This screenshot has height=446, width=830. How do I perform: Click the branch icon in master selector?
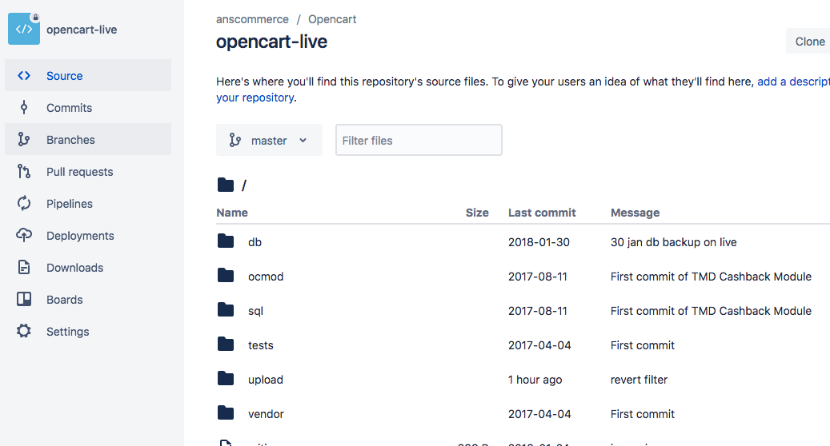click(x=235, y=140)
